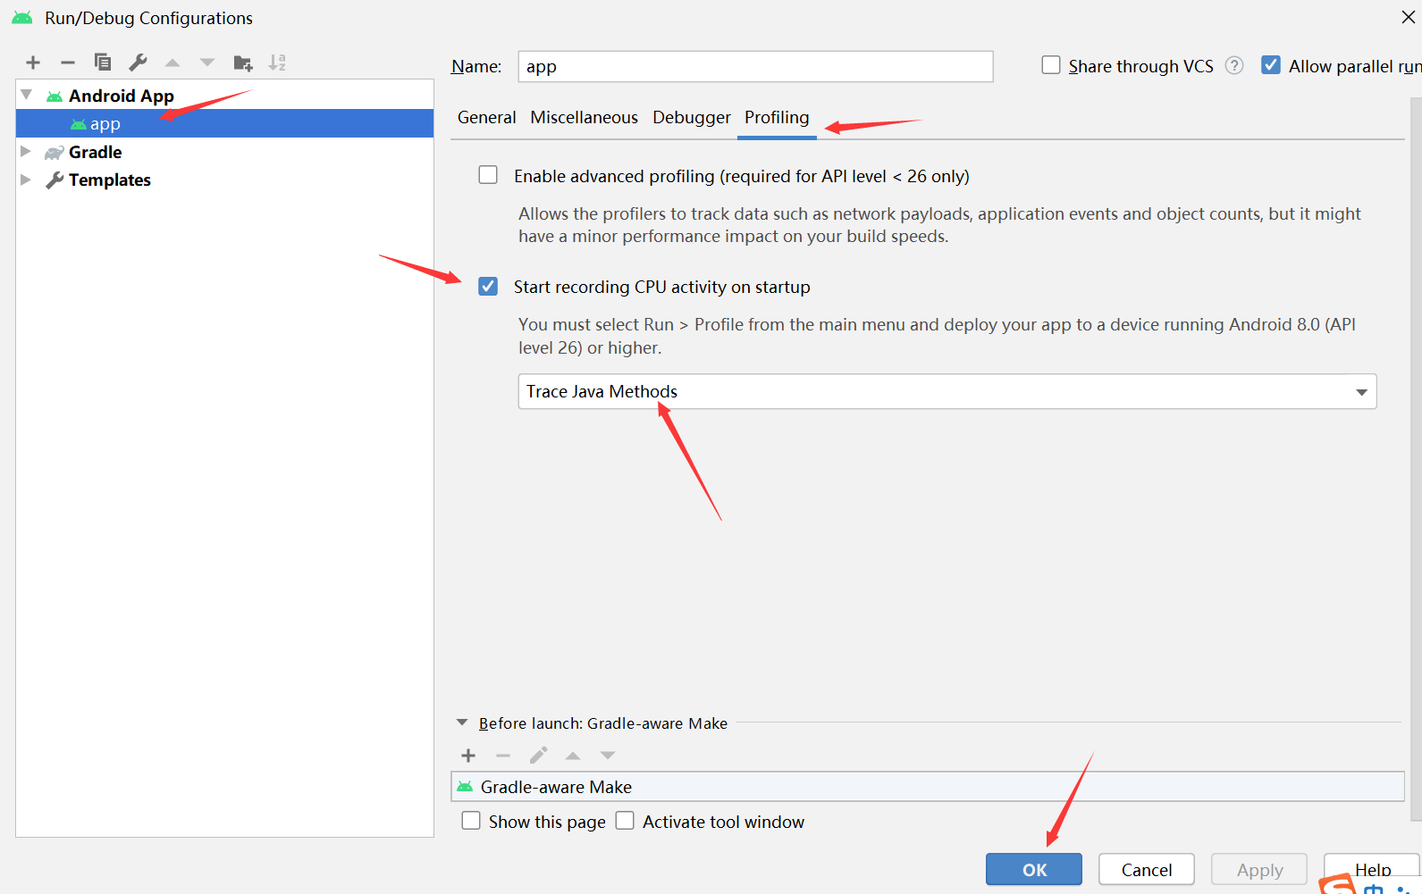Expand the Gradle tree node

coord(26,152)
